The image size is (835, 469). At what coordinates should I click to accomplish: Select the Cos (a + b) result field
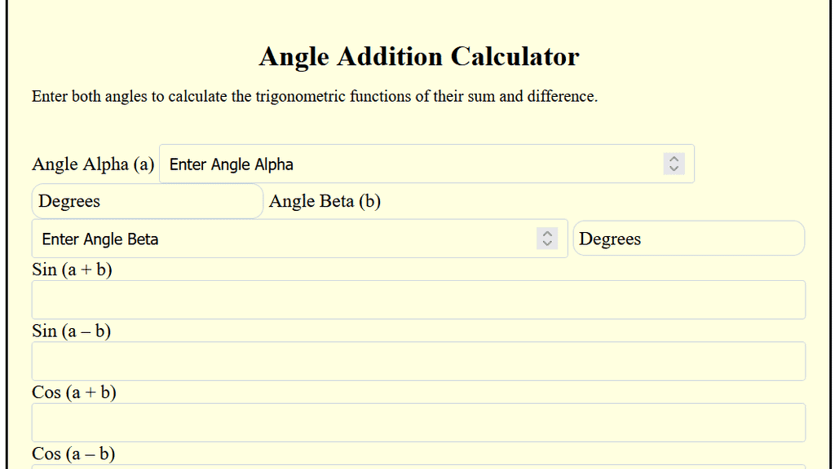tap(417, 422)
